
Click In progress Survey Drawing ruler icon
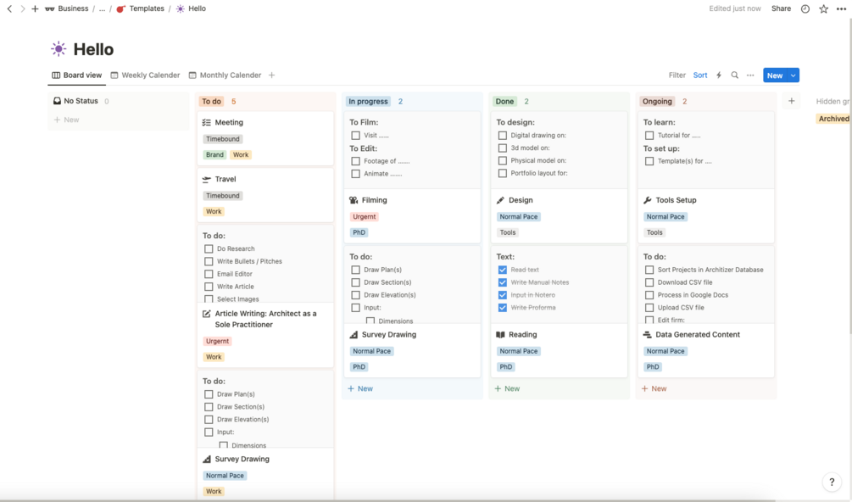(x=354, y=335)
